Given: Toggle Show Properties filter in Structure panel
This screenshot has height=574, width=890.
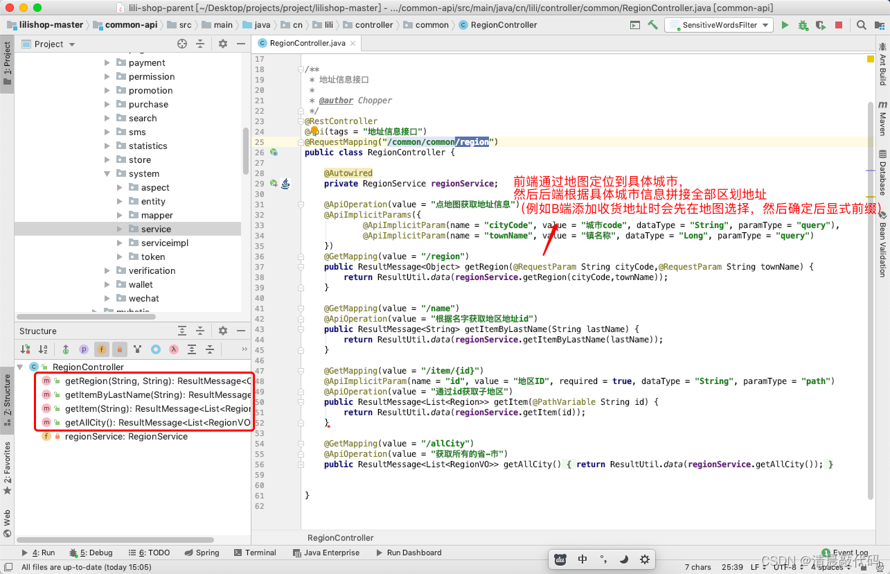Looking at the screenshot, I should [x=83, y=349].
